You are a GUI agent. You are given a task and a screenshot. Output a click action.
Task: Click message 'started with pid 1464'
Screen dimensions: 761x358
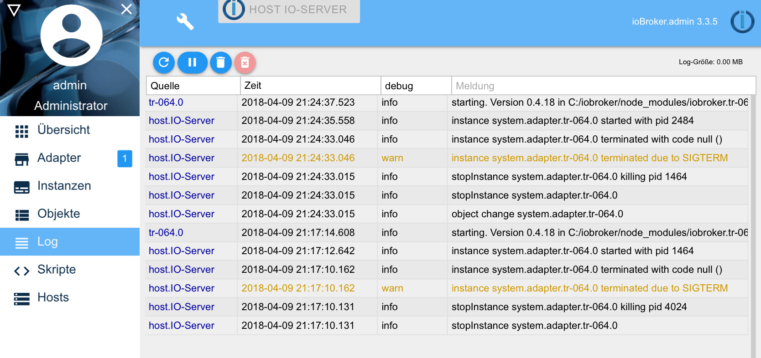573,251
